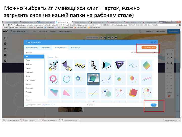Open the third menu after the page selector
The width and height of the screenshot is (182, 137).
(x=53, y=31)
